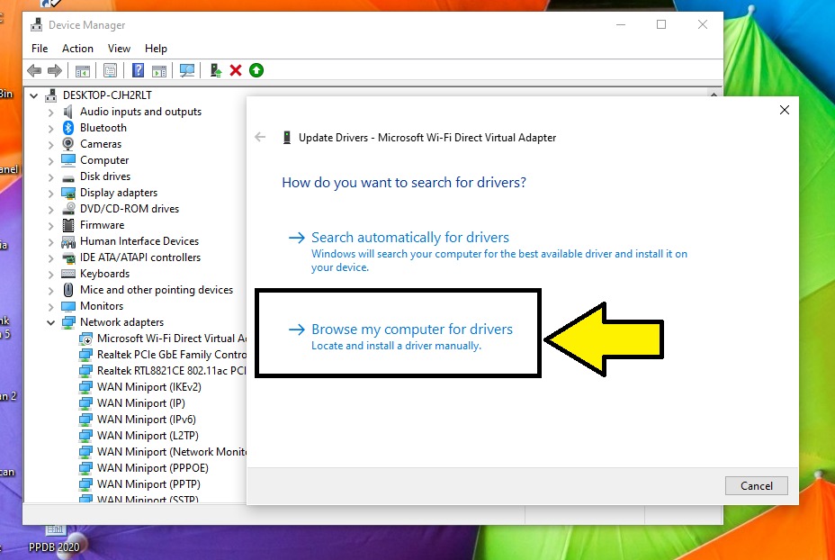Click Cancel in Update Drivers dialog
Image resolution: width=835 pixels, height=560 pixels.
tap(756, 486)
